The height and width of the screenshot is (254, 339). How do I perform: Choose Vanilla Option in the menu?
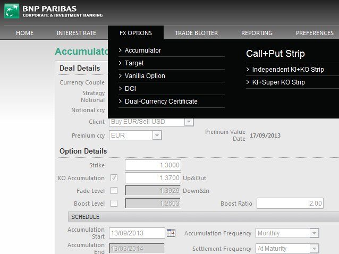pos(145,76)
